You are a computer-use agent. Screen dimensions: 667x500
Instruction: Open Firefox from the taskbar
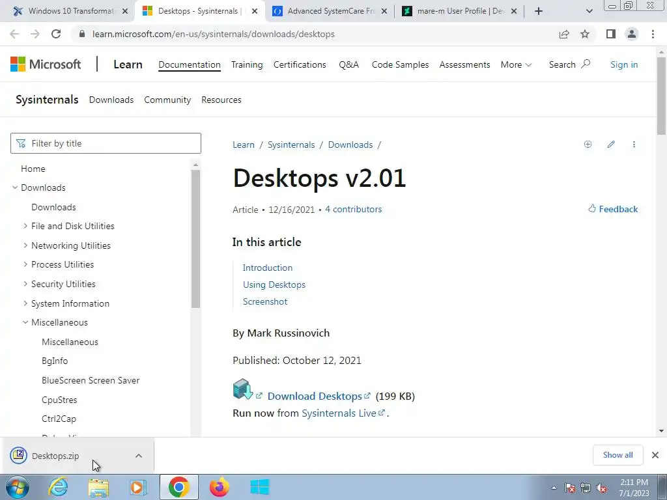[x=220, y=487]
